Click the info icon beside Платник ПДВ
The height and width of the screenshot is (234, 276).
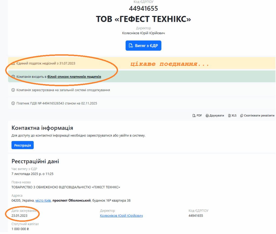(13, 103)
